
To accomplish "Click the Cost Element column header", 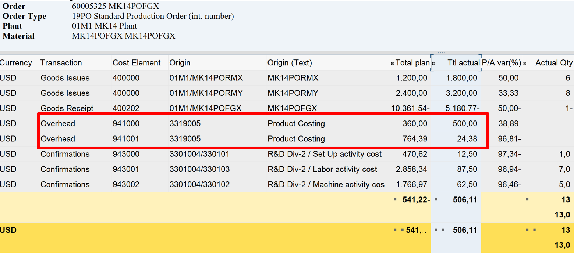I will coord(137,63).
